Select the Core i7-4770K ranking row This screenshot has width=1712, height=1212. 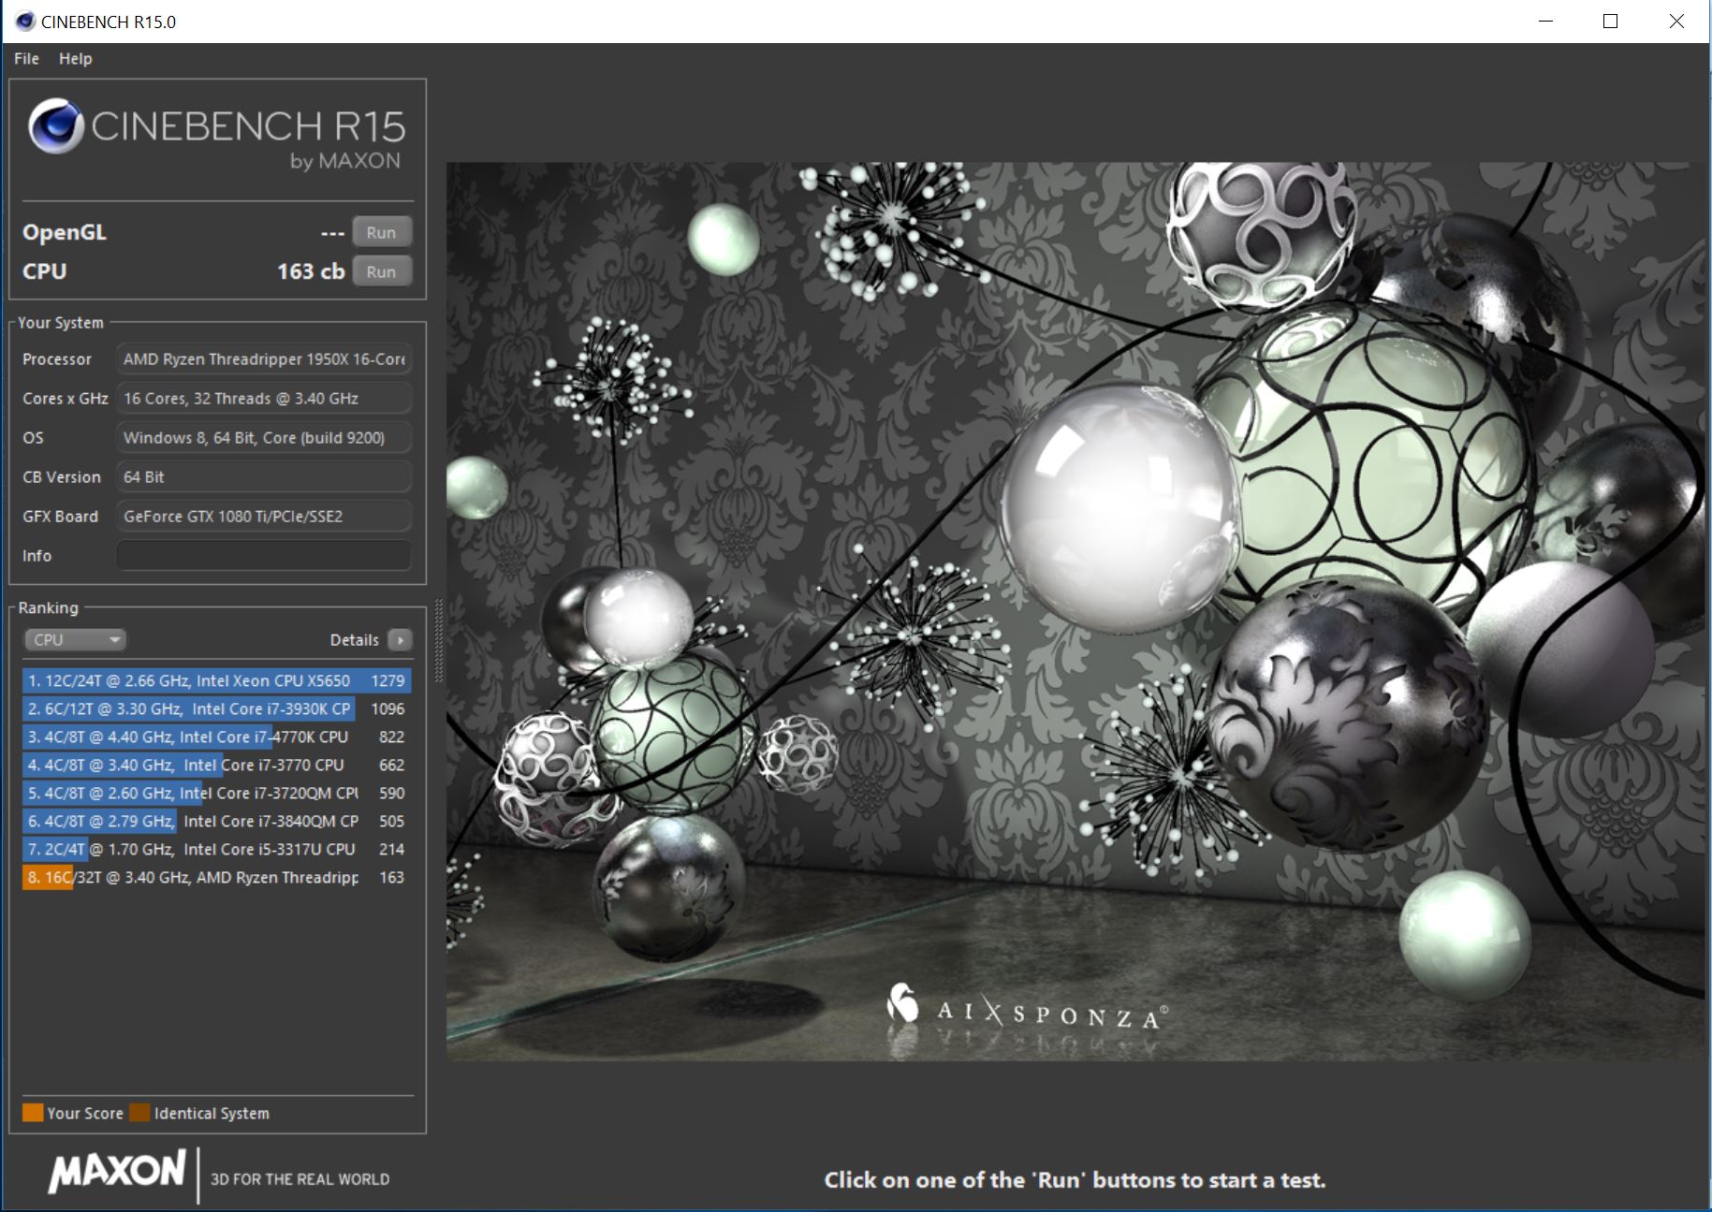click(x=216, y=737)
